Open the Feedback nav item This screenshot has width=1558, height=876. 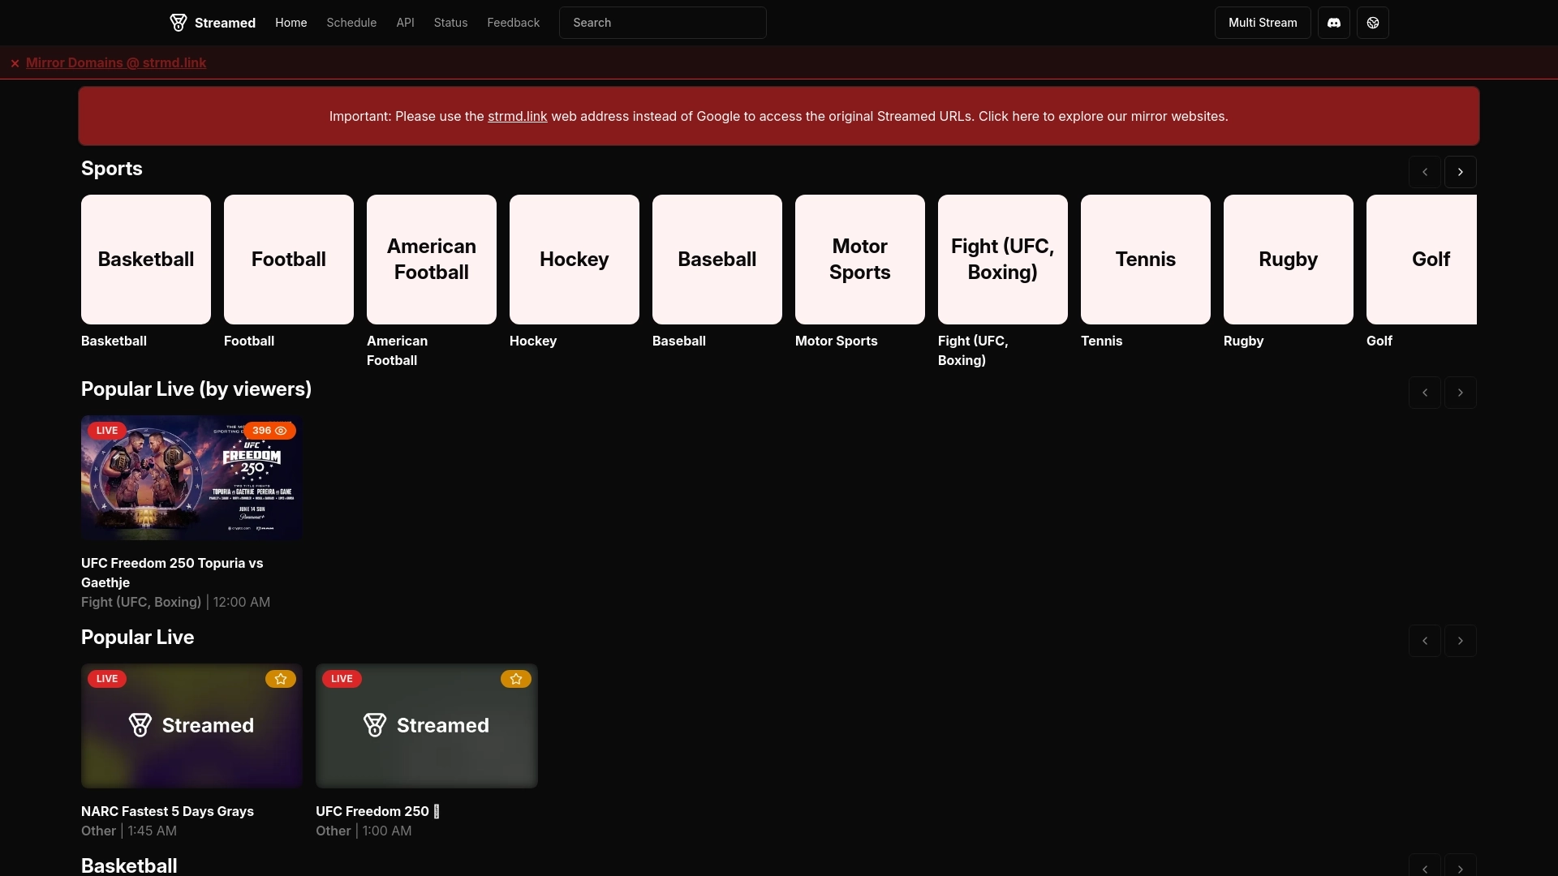(513, 23)
